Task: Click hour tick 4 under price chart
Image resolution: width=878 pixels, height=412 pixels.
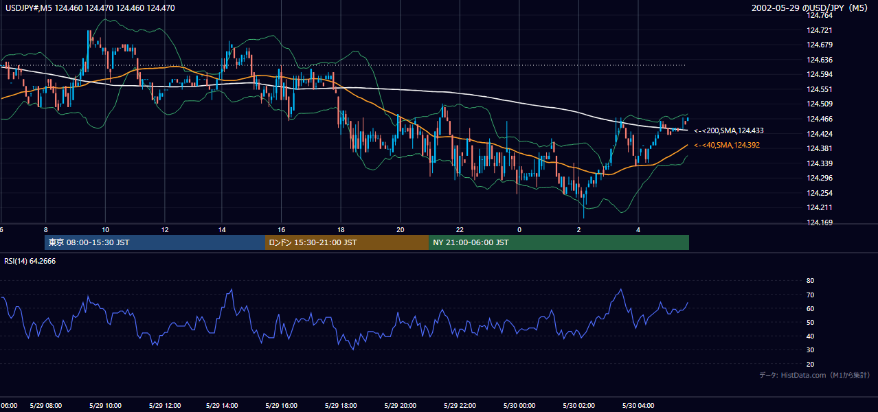Action: click(x=638, y=229)
